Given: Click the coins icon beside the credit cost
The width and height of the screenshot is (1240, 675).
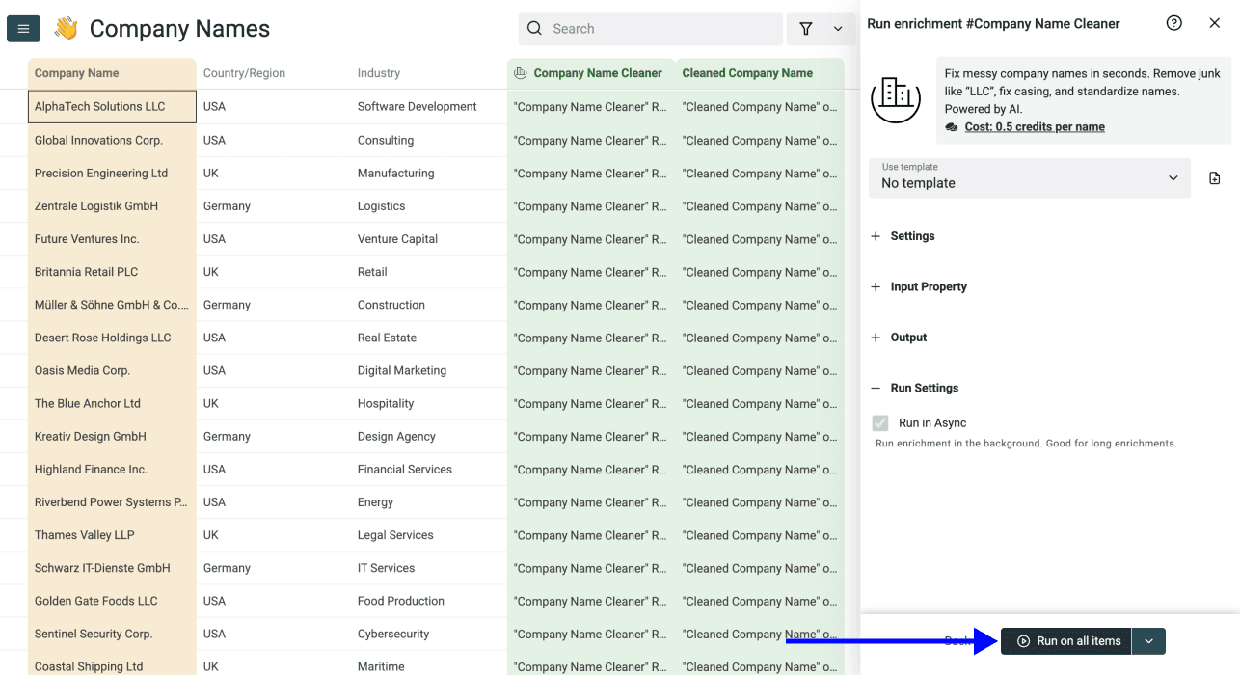Looking at the screenshot, I should 950,126.
